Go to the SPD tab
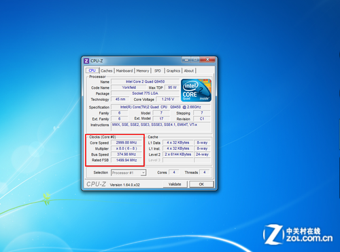Screen dimensions: 340x252 [158, 70]
